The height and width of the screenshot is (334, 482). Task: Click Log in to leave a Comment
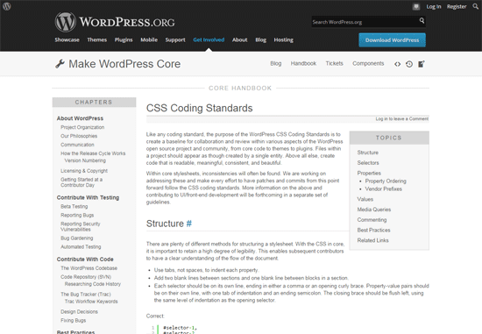pyautogui.click(x=401, y=118)
